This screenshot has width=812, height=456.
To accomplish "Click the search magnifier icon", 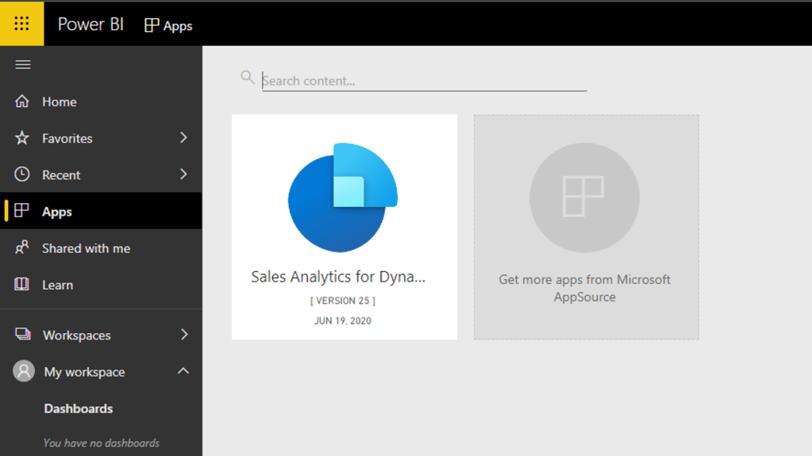I will coord(248,77).
